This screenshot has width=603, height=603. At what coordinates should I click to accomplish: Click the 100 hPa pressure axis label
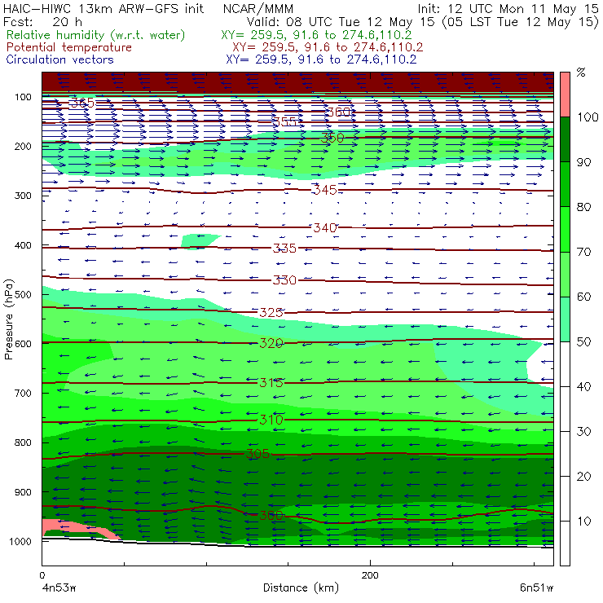[23, 97]
